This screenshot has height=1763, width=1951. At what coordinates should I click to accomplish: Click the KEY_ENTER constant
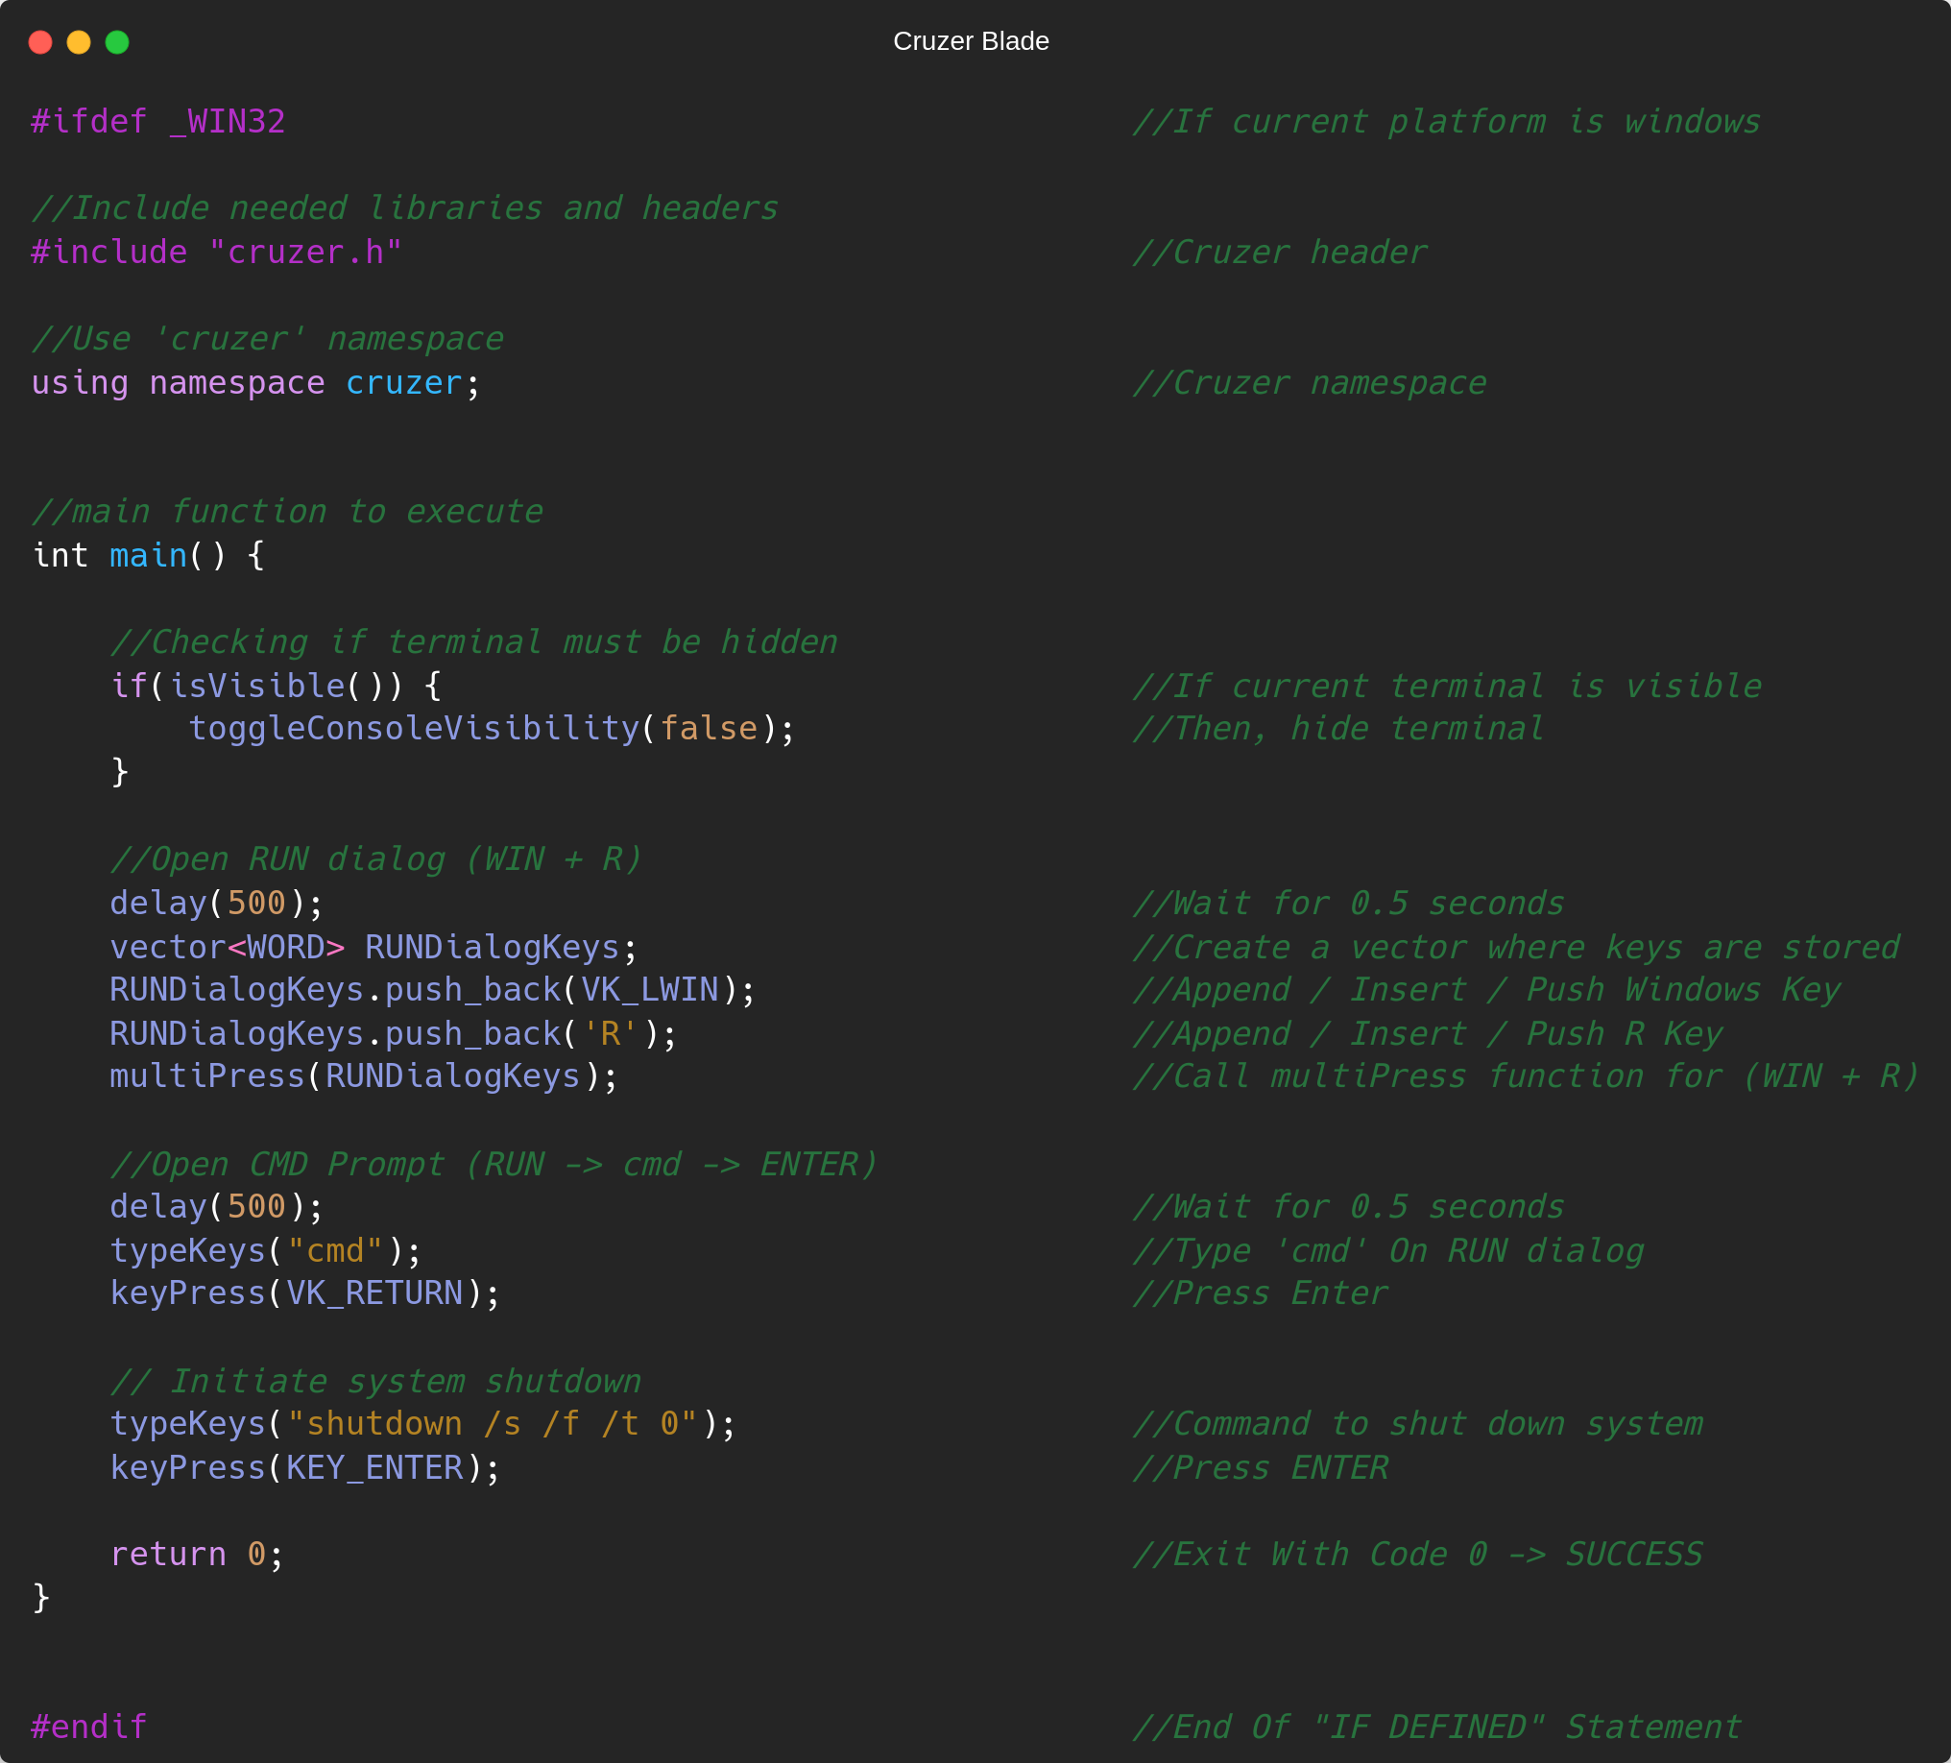pos(374,1468)
